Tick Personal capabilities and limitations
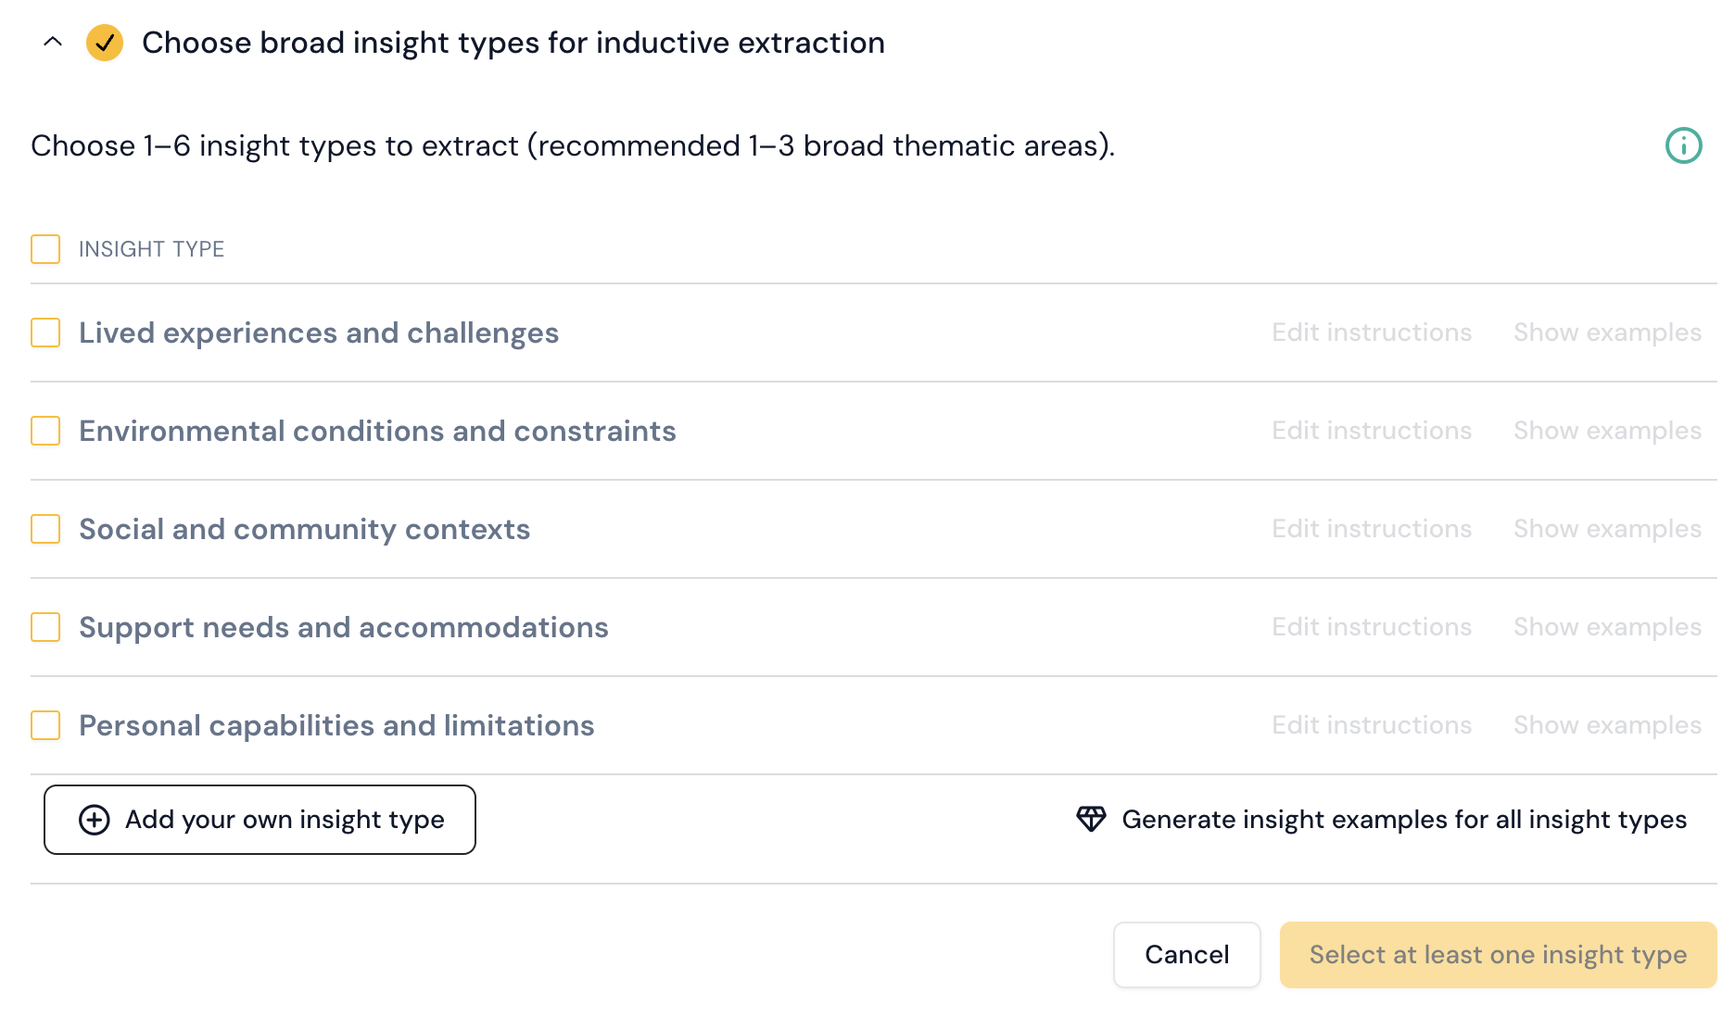Screen dimensions: 1735x1017 point(45,725)
